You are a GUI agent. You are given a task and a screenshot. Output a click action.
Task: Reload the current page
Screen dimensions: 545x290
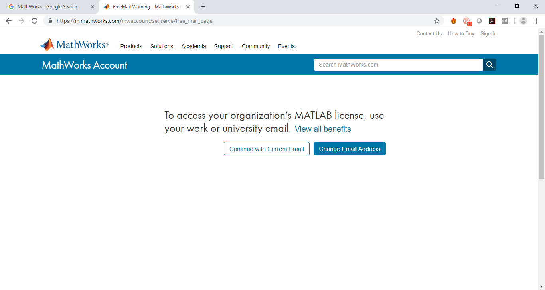pos(34,20)
